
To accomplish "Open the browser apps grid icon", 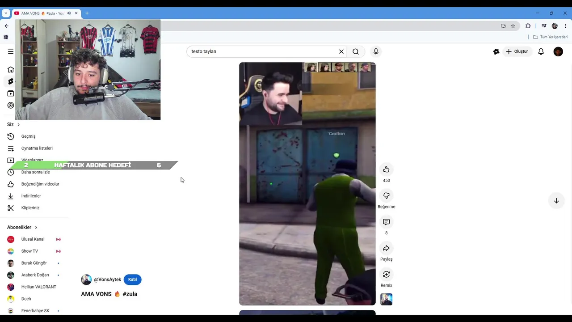I will click(6, 37).
